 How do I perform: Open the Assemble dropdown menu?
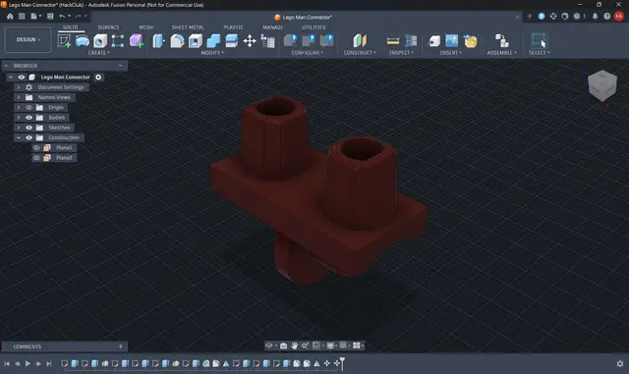pos(502,53)
